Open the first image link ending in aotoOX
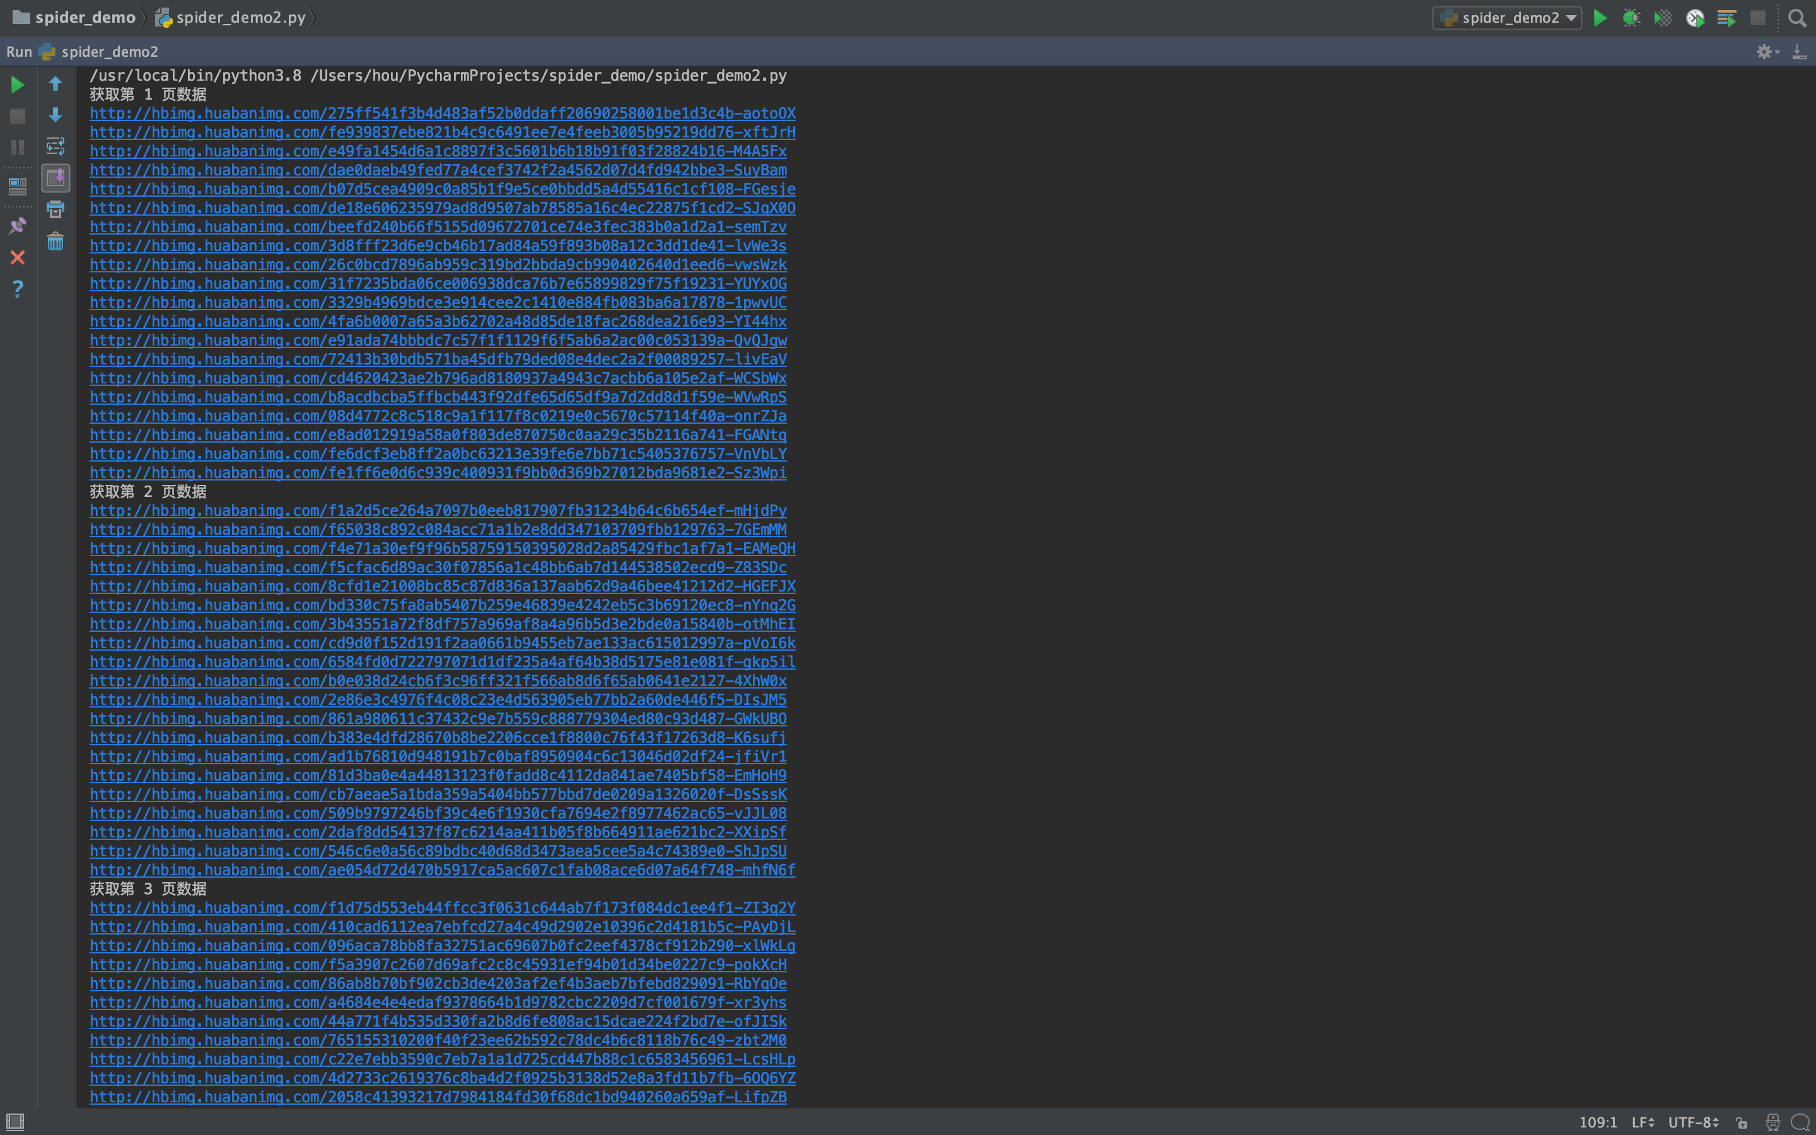This screenshot has width=1816, height=1135. [442, 113]
